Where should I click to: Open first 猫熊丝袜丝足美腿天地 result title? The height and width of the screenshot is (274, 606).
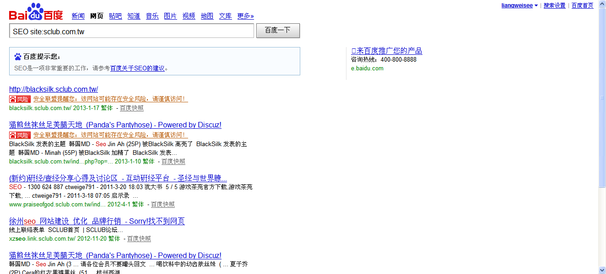coord(115,125)
